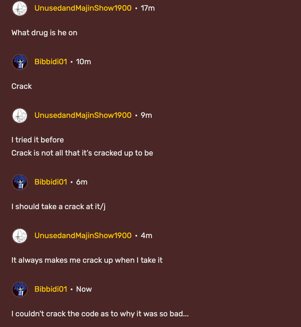Click Bibbidi01 username on the 10m comment
The height and width of the screenshot is (327, 301).
click(51, 62)
